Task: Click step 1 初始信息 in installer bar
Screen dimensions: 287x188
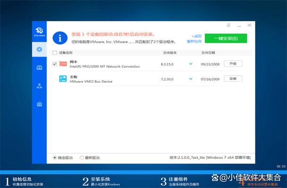Action: coord(24,181)
